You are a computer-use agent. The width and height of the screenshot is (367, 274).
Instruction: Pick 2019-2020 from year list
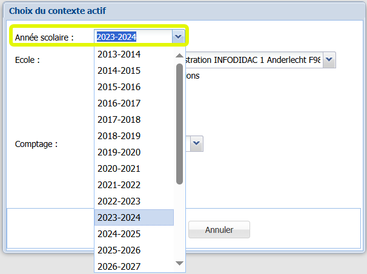click(119, 152)
